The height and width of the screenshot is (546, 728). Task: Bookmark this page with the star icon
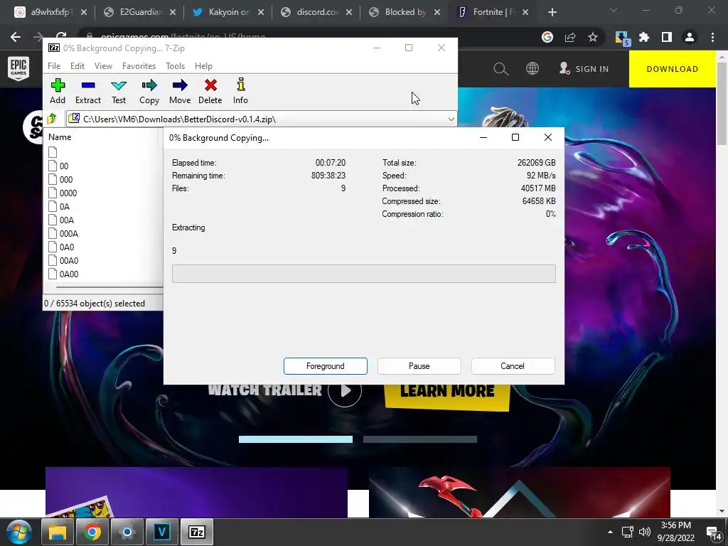coord(593,37)
